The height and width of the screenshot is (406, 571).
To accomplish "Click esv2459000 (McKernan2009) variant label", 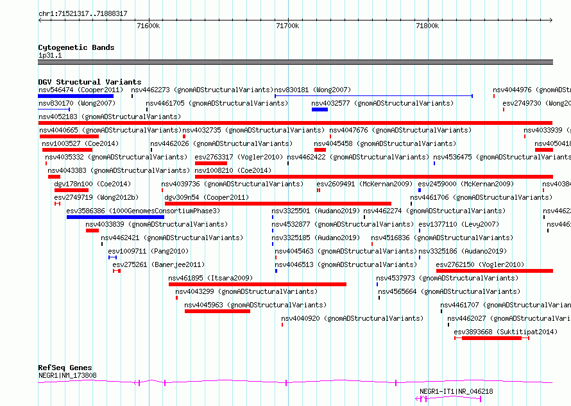I will (x=466, y=184).
